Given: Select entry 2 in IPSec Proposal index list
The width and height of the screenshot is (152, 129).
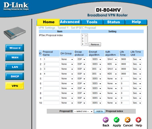Looking at the screenshot, I should [83, 38].
